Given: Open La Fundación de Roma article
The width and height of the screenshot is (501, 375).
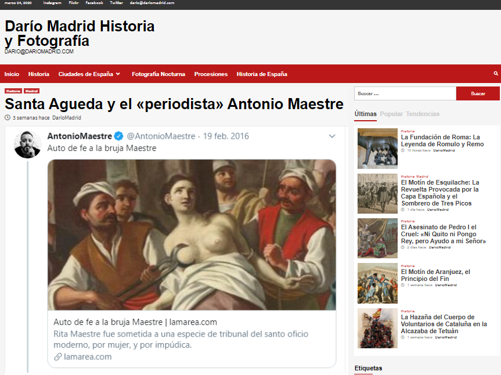Looking at the screenshot, I should click(x=442, y=140).
